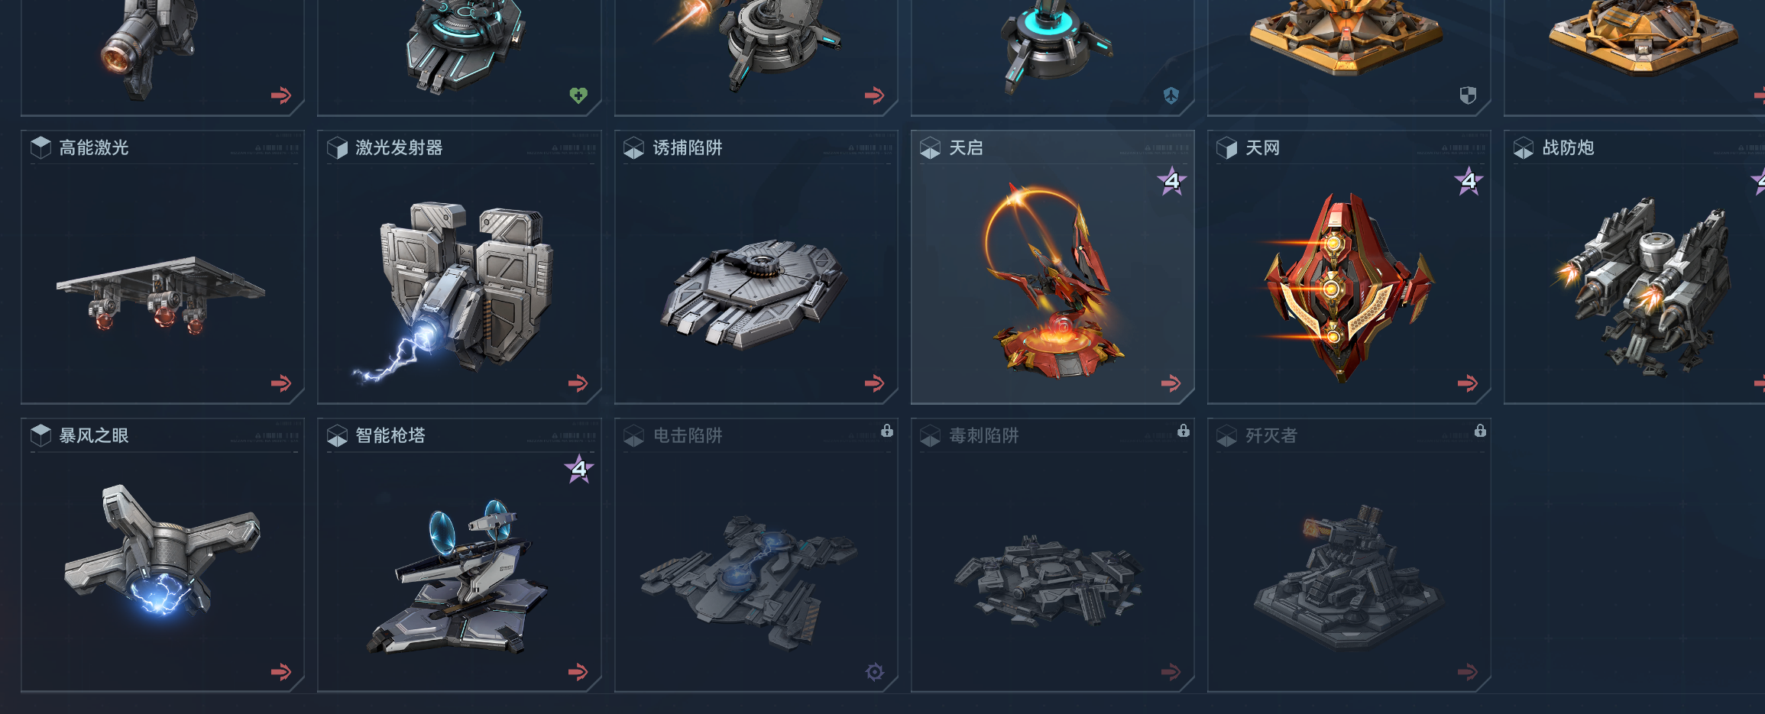Click the 战防炮 card title

(1568, 147)
